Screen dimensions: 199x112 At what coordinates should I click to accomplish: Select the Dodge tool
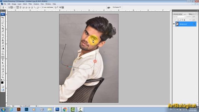[x=2, y=54]
